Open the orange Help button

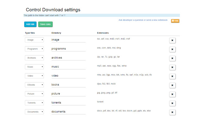pos(175,21)
